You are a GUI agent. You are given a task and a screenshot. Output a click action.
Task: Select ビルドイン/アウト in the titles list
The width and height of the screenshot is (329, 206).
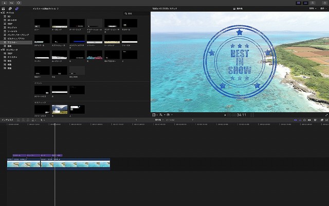pyautogui.click(x=15, y=39)
